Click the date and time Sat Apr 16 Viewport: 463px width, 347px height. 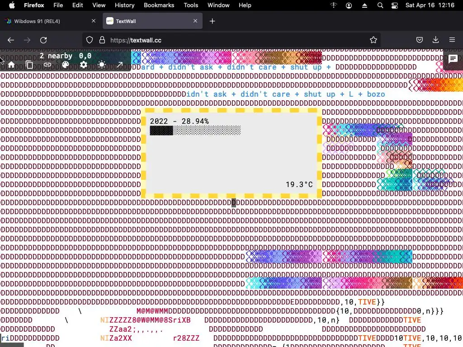[430, 5]
